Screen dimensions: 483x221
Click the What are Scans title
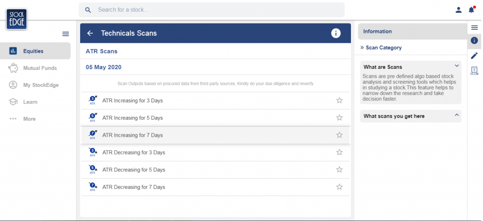click(383, 67)
